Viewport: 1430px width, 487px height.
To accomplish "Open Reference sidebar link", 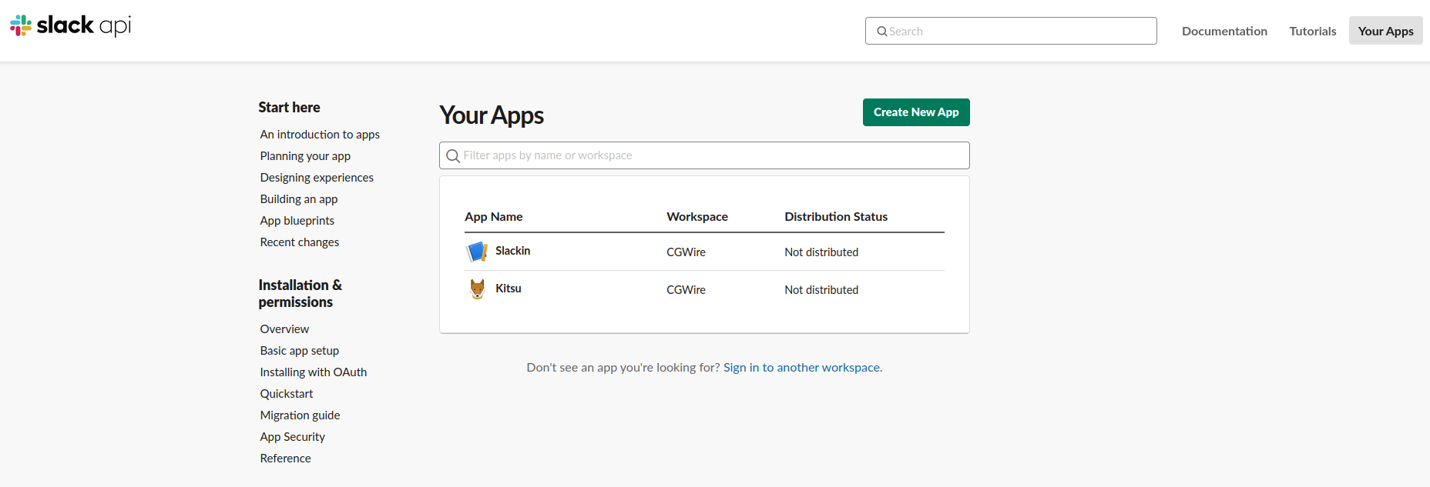I will point(286,459).
